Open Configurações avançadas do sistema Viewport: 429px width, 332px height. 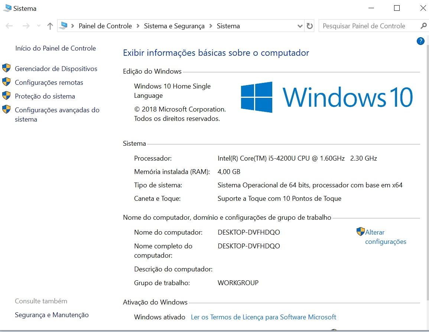click(x=57, y=115)
